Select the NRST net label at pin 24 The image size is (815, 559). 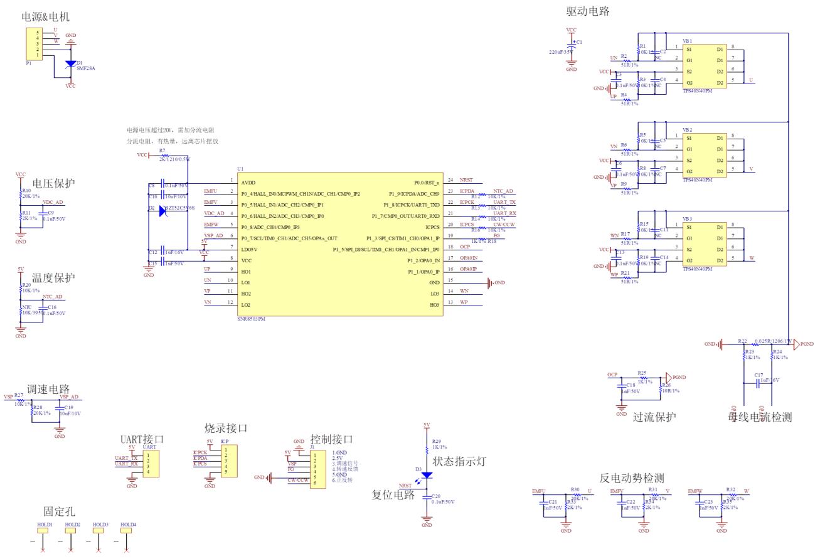coord(466,180)
